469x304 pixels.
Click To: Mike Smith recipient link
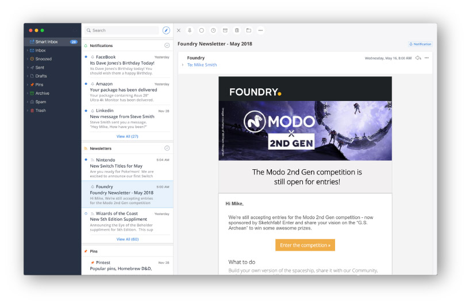pos(202,65)
